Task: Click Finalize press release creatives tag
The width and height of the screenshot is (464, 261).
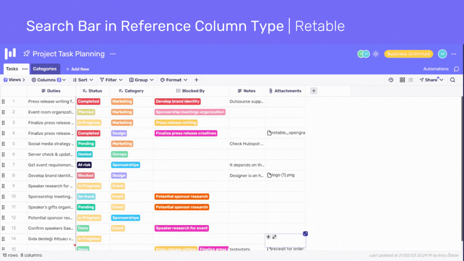Action: point(186,133)
